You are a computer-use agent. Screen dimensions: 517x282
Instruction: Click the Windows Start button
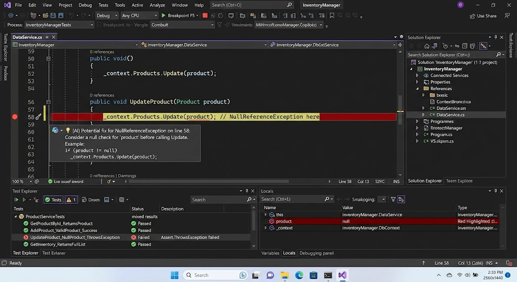tap(174, 275)
